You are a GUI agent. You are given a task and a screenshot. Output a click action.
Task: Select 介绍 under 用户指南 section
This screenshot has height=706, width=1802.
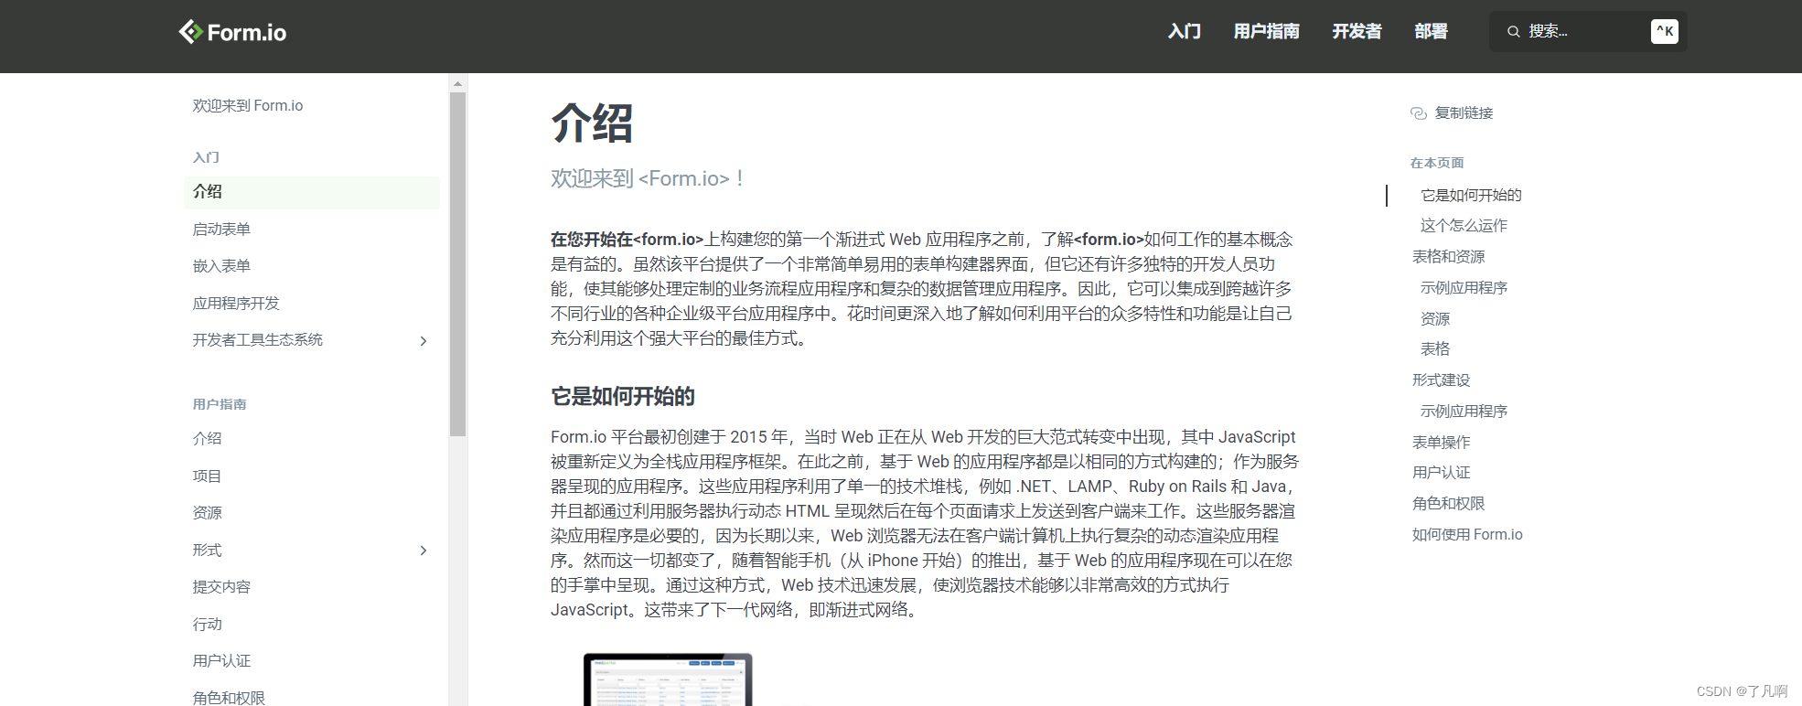pos(208,439)
